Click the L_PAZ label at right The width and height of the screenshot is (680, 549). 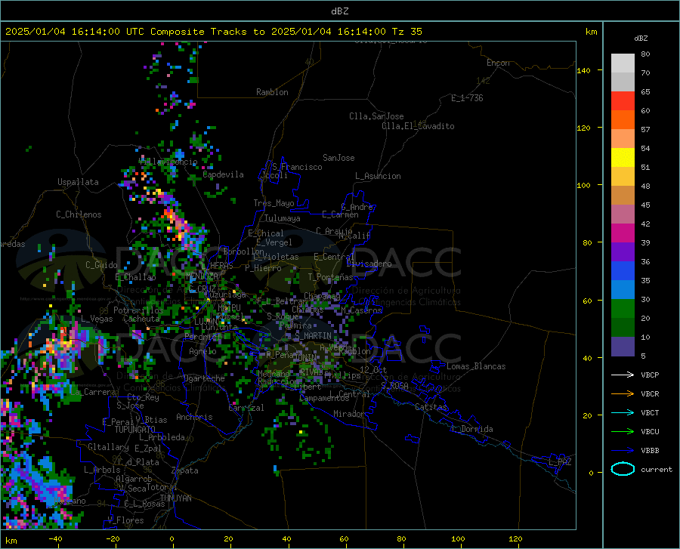coord(560,462)
